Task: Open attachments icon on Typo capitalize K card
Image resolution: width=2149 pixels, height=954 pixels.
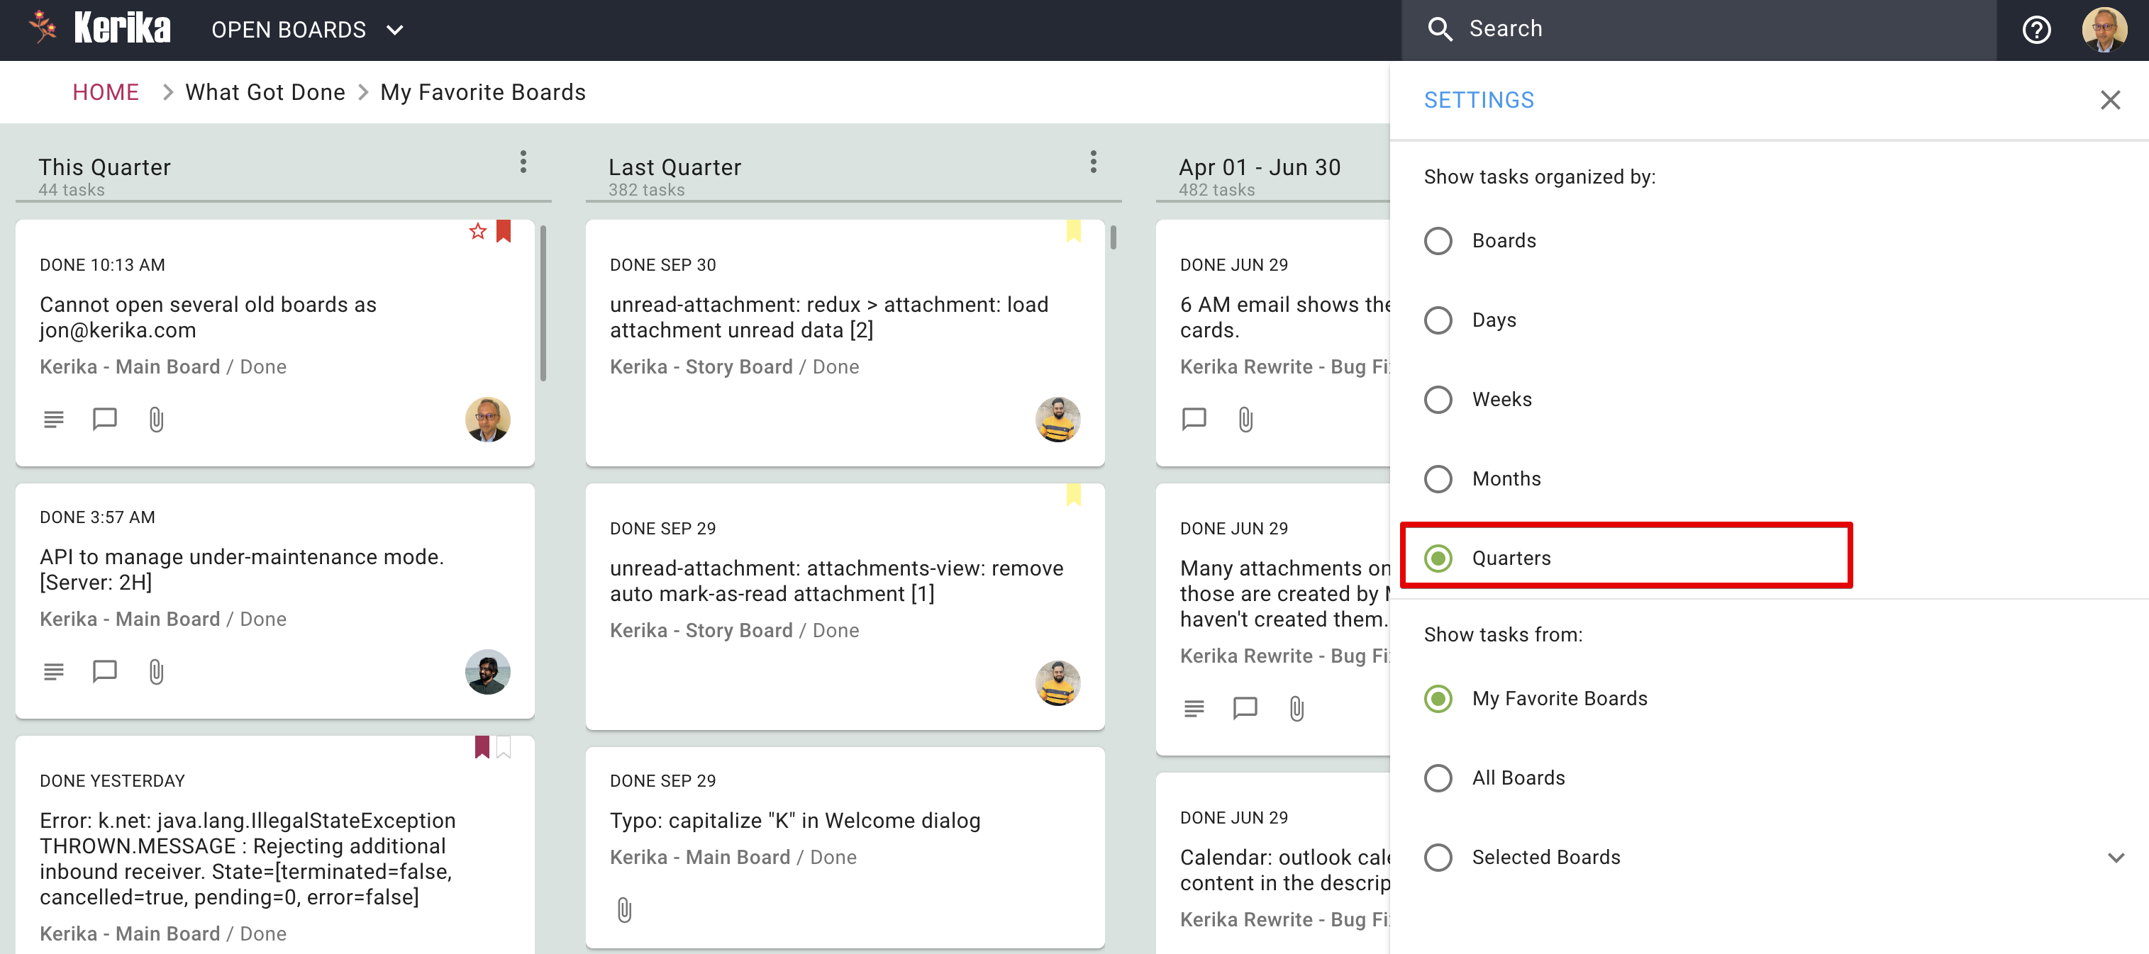Action: (x=624, y=910)
